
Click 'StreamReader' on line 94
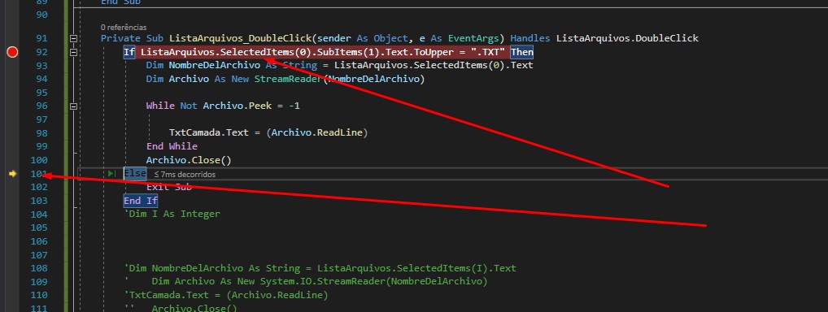288,79
